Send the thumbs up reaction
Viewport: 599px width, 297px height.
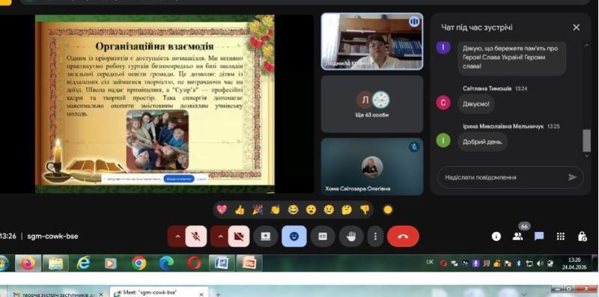240,209
